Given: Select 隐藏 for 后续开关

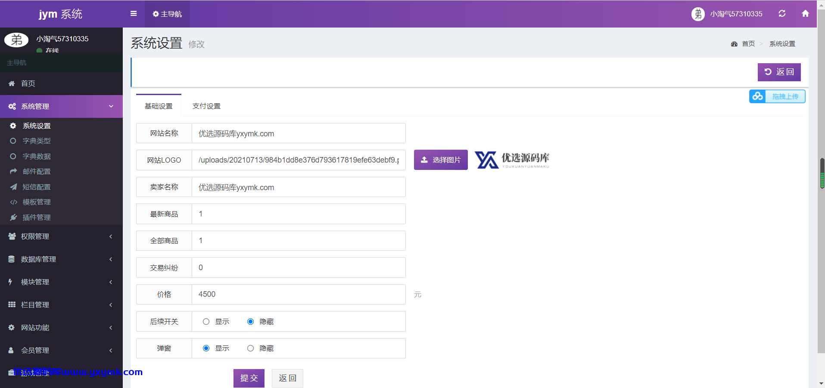Looking at the screenshot, I should pos(250,322).
